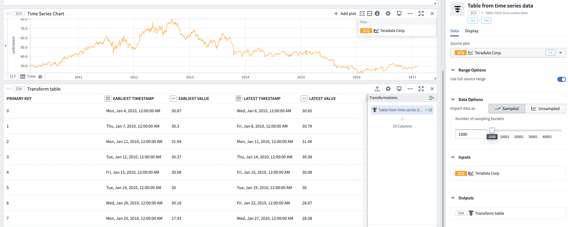The image size is (568, 227).
Task: Click the $CO tag on Time Series Chart
Action: point(19,13)
